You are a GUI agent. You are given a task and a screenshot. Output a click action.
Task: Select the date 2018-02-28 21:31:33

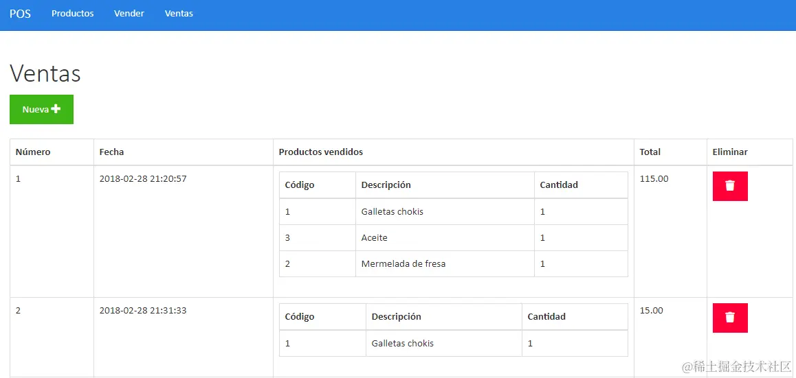tap(143, 311)
